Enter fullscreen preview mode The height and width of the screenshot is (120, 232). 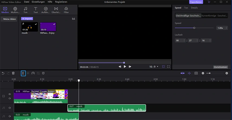[169, 67]
